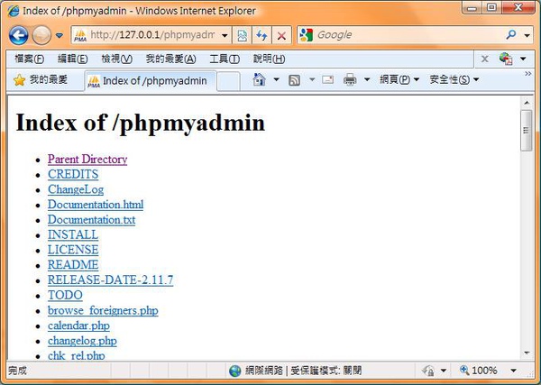Screen dimensions: 541x385
Task: Open the 檢視(V) menu
Action: coord(116,59)
